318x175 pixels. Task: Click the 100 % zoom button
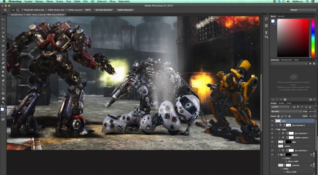(88, 10)
